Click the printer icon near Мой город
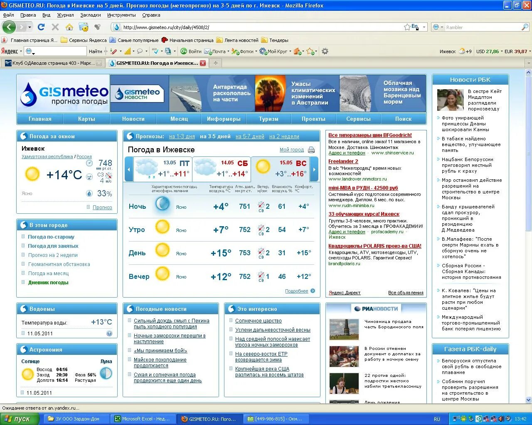This screenshot has width=532, height=425. 311,150
